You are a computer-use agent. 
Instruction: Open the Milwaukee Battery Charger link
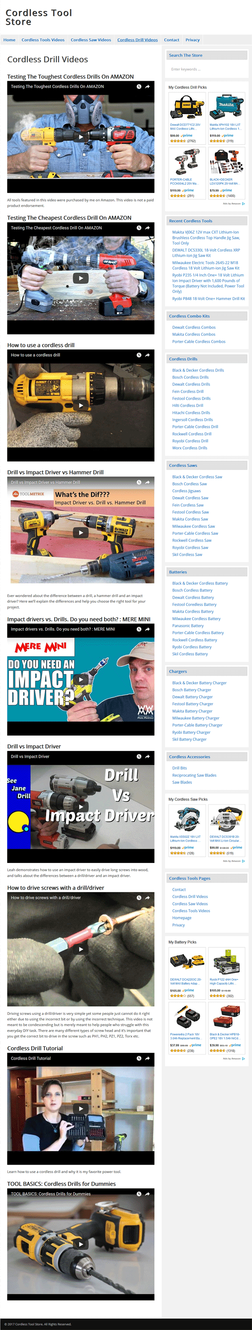pyautogui.click(x=196, y=718)
